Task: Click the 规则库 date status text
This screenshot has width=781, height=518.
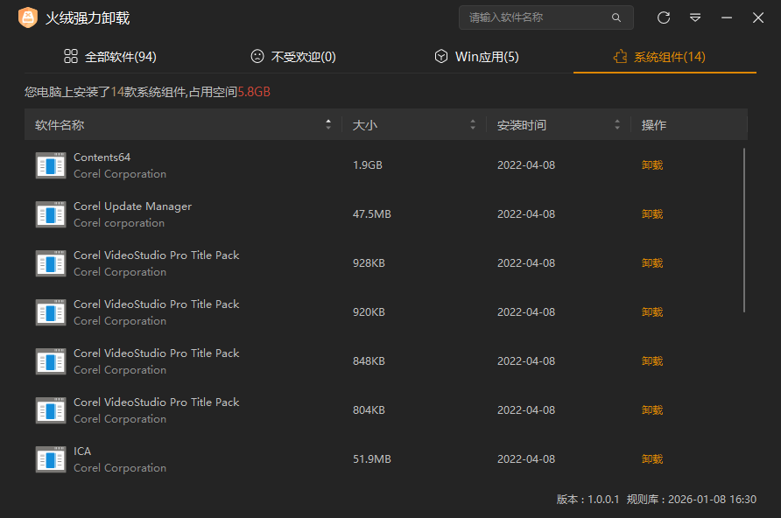Action: pos(692,500)
